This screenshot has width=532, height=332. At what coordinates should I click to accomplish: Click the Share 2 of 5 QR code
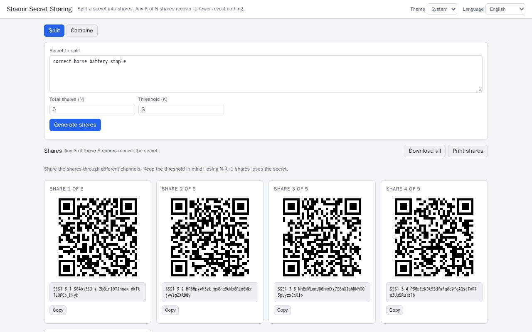pos(210,237)
